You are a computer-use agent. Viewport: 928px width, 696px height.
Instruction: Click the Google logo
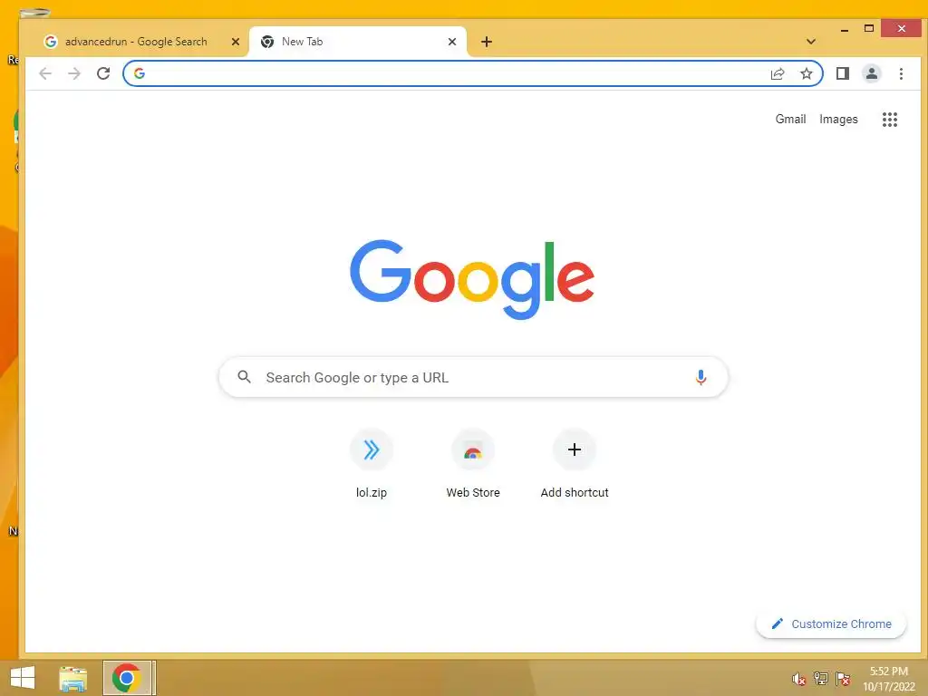point(472,279)
